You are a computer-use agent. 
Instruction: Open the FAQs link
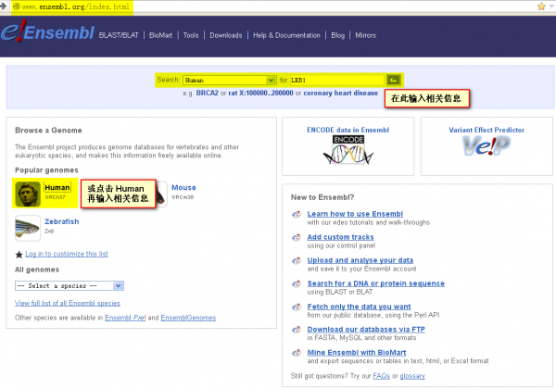tap(381, 376)
